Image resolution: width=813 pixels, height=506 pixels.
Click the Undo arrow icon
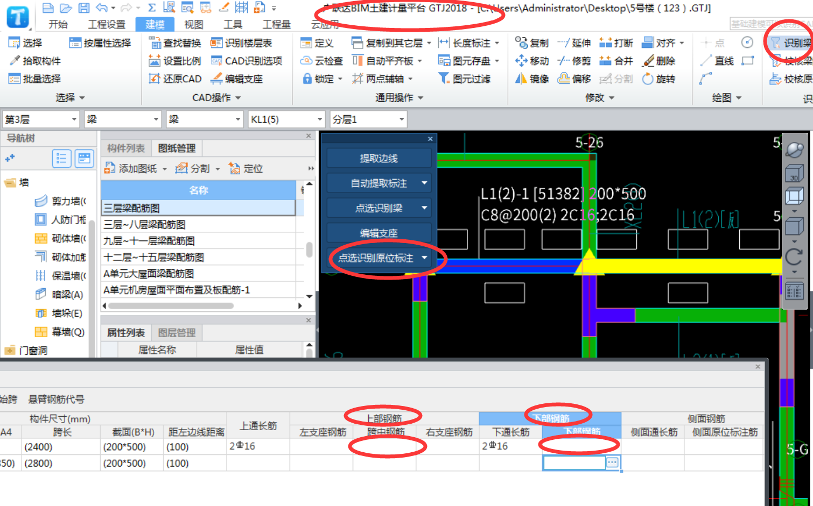click(x=101, y=8)
